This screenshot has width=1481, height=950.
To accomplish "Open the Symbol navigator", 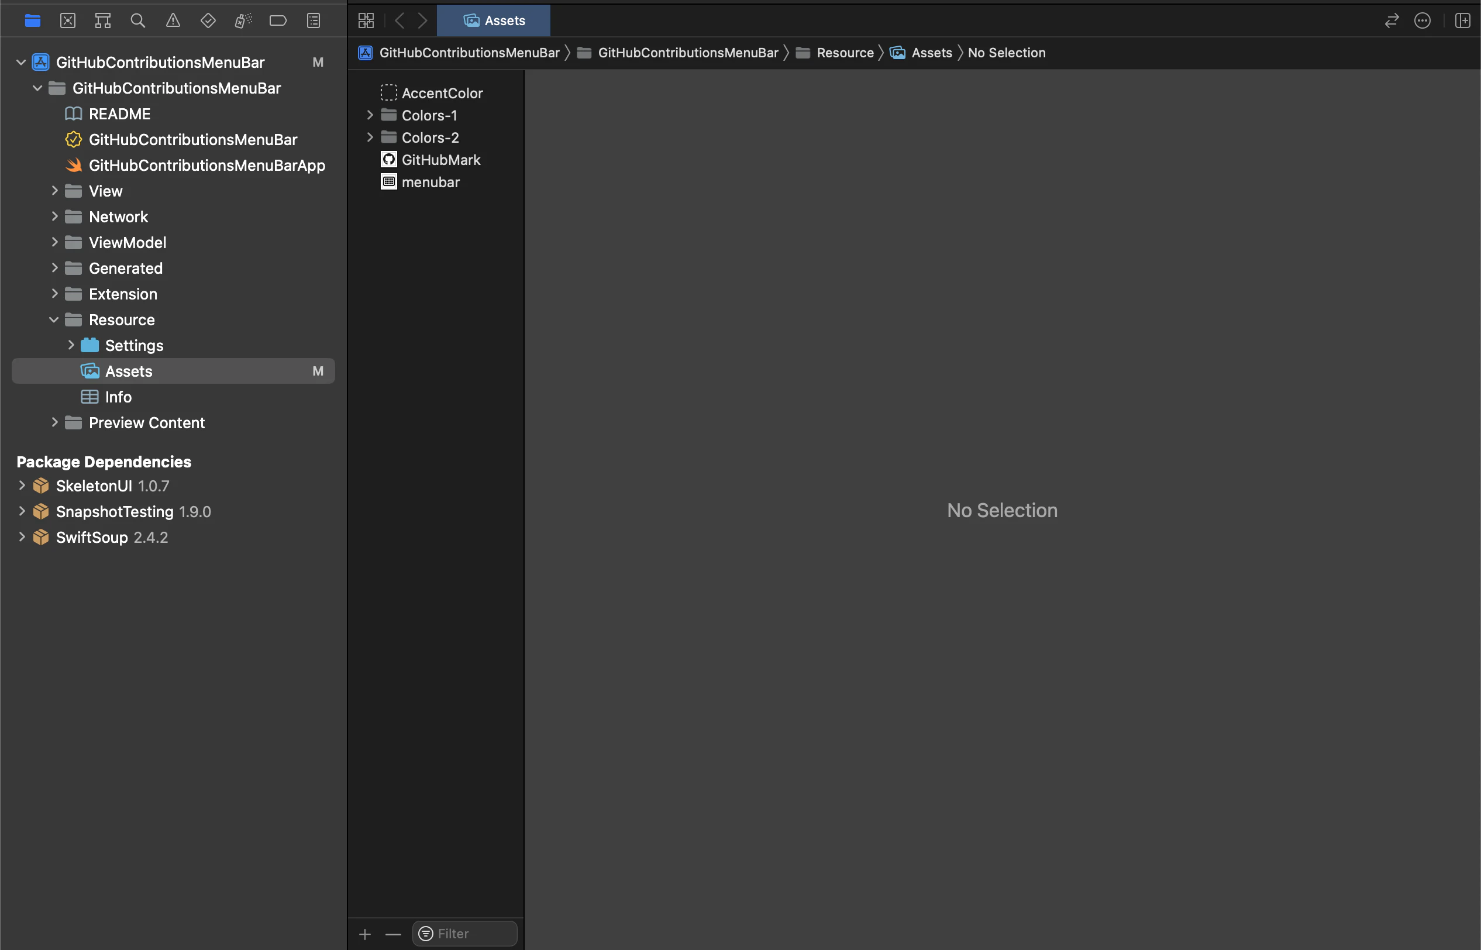I will tap(102, 20).
